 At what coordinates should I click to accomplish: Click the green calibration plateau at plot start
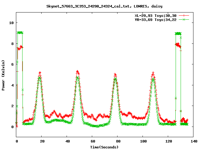20,33
